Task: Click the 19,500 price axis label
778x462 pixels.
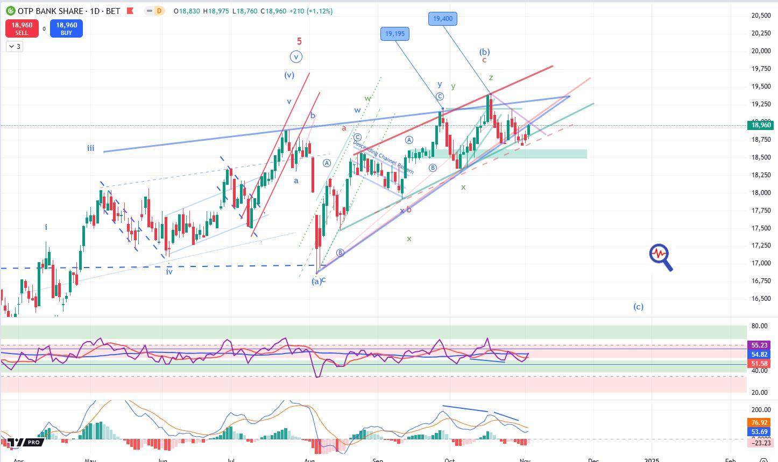Action: (760, 86)
